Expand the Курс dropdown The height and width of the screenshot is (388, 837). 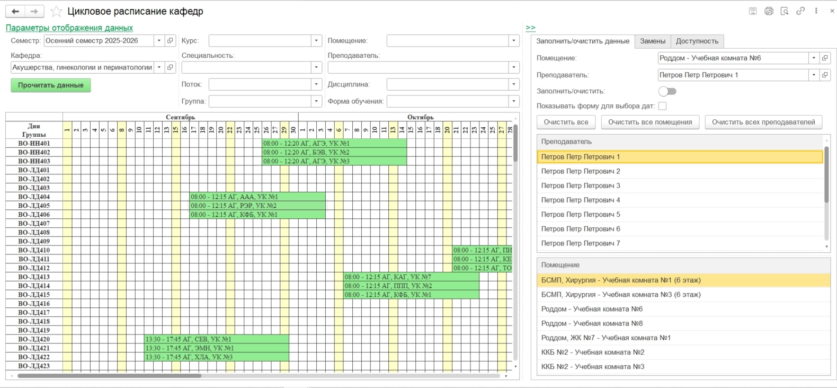(316, 41)
